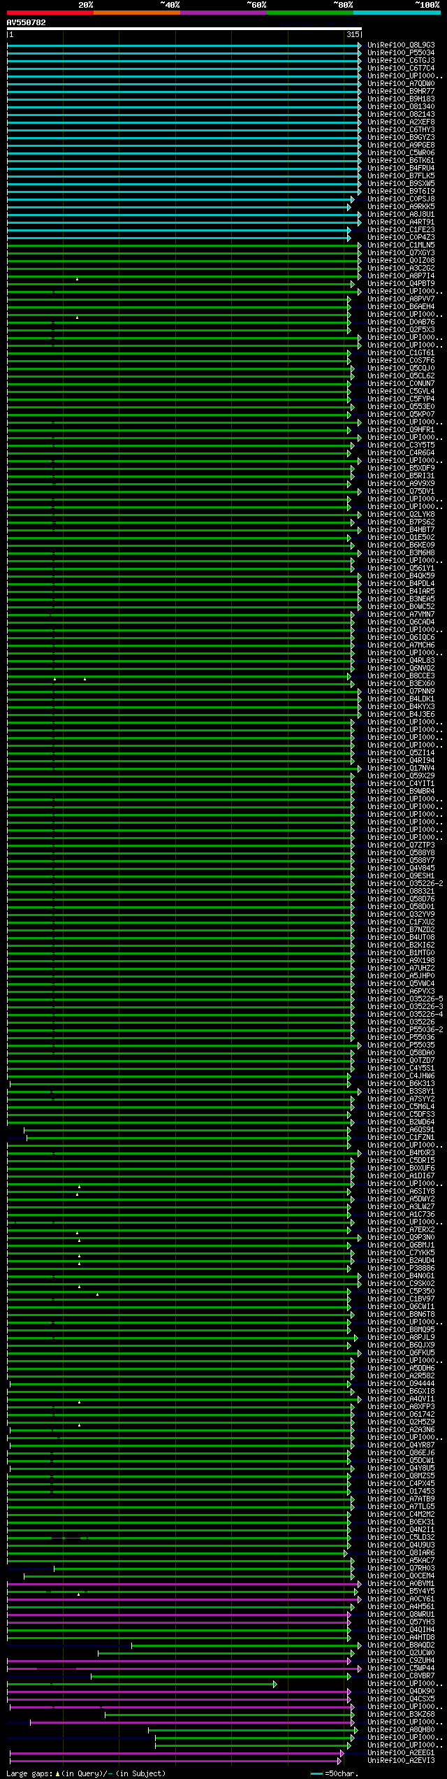Click the query label AV550782
Viewport: 447px width, 1779px height.
coord(27,22)
